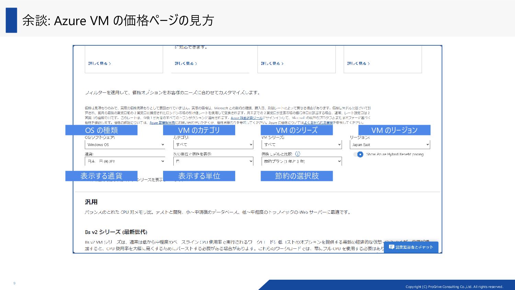Click the バランスのとれた CPU 対メモリ比 description line

pos(218,212)
